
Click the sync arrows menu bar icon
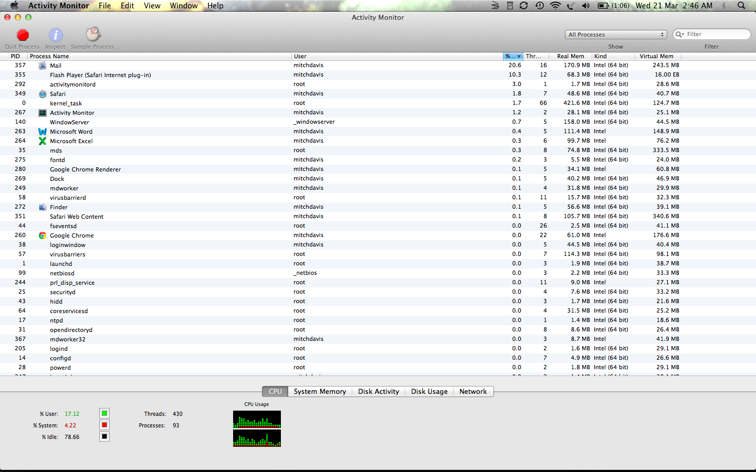pos(523,5)
